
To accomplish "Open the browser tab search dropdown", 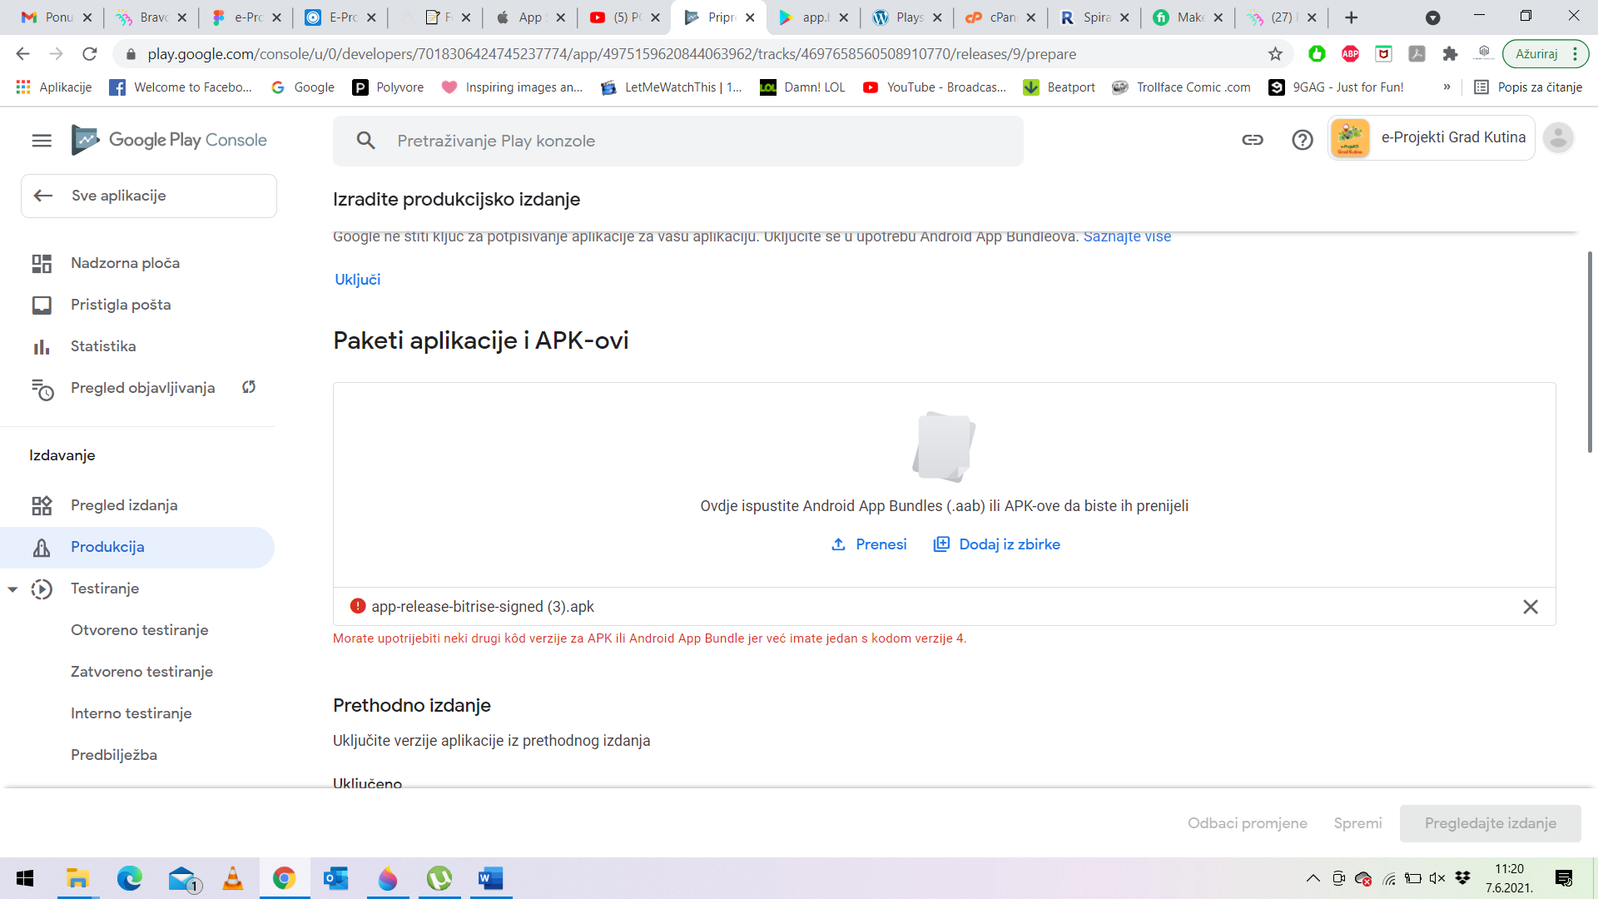I will (1432, 17).
